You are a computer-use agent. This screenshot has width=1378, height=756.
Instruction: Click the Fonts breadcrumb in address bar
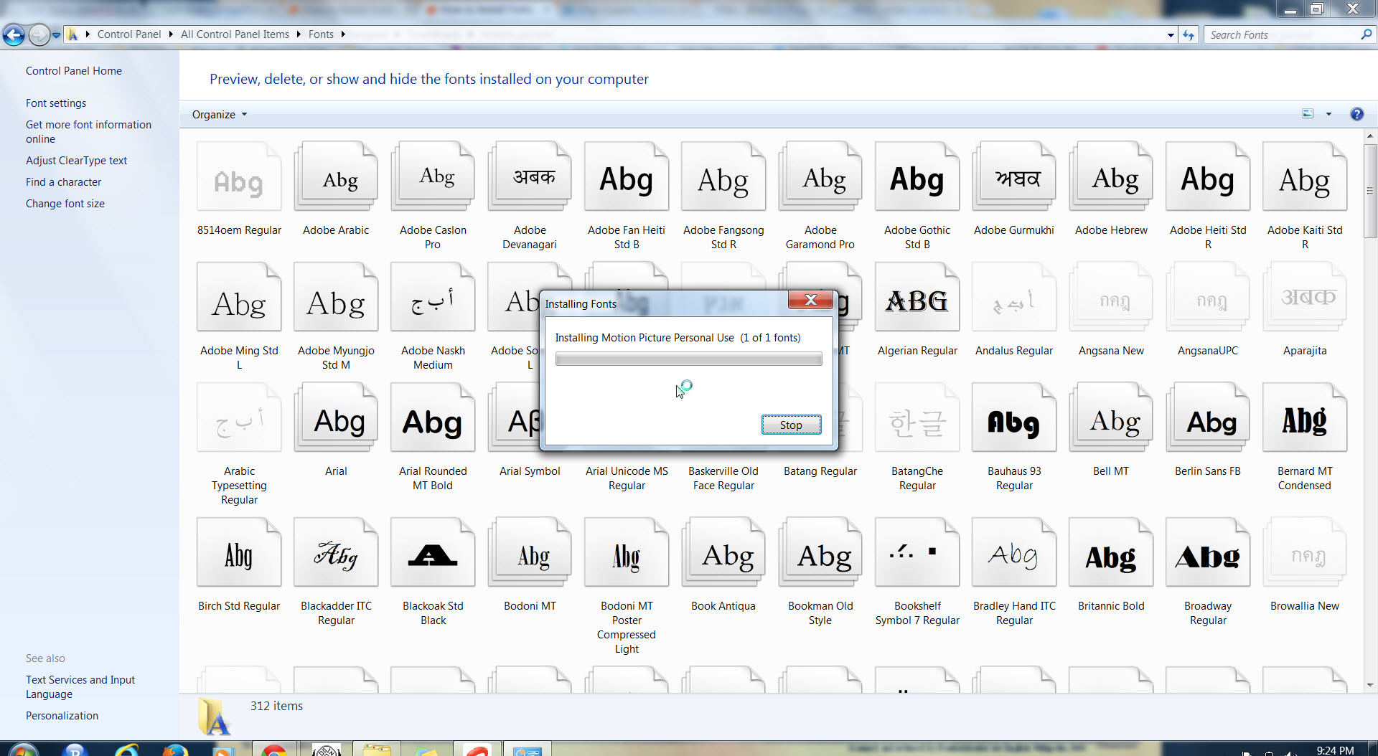point(321,34)
